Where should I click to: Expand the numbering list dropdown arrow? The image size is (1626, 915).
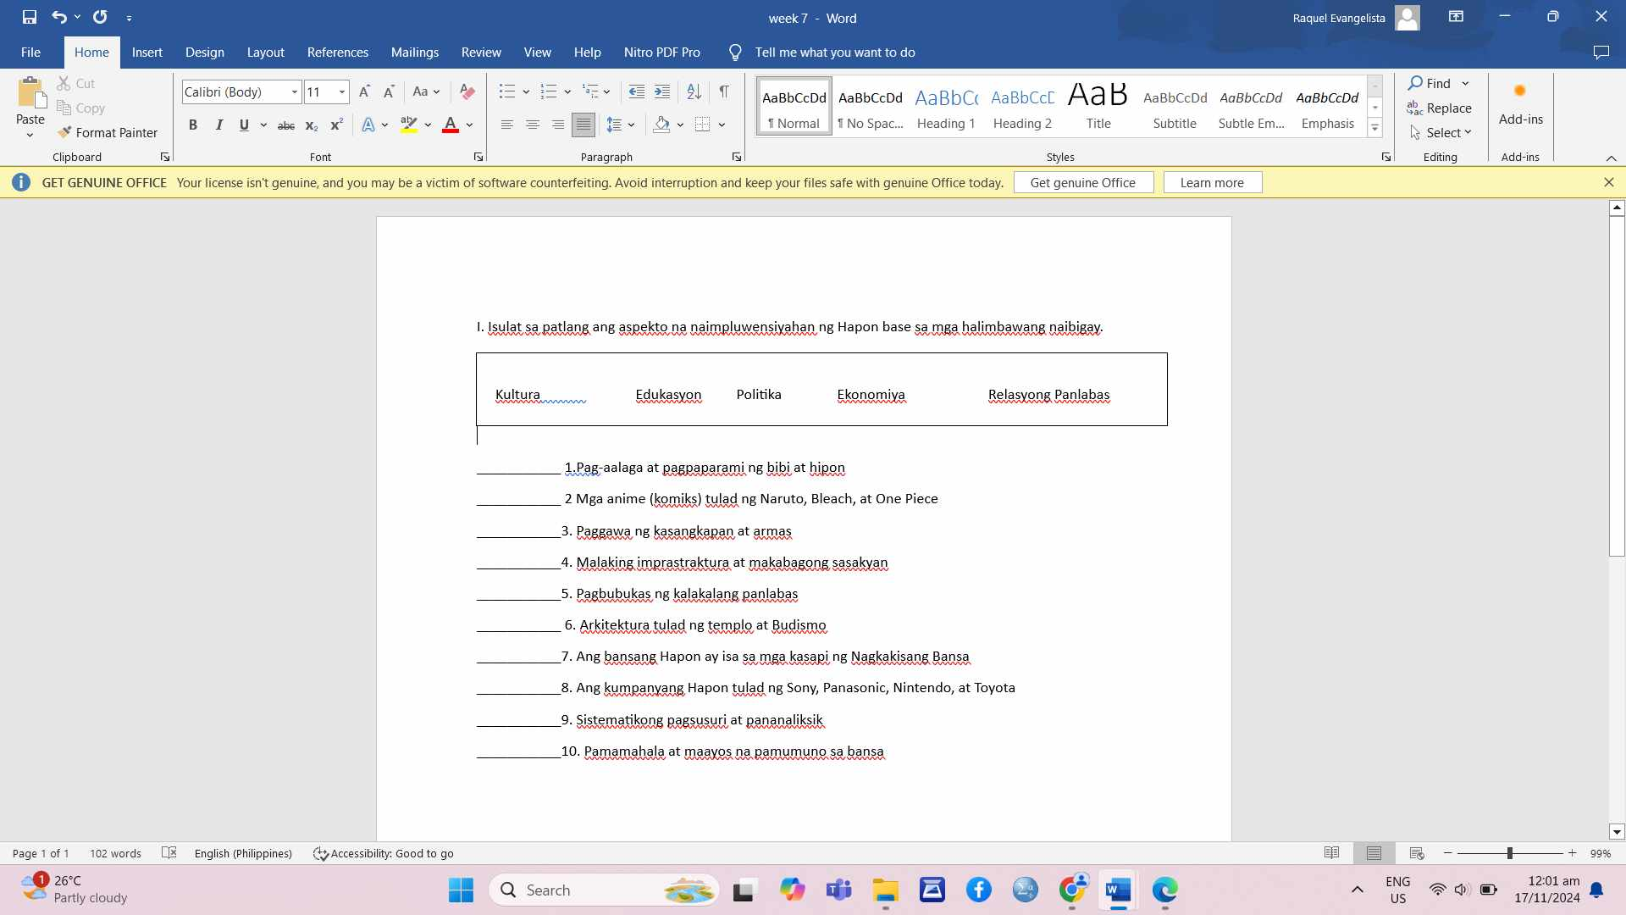click(x=567, y=91)
